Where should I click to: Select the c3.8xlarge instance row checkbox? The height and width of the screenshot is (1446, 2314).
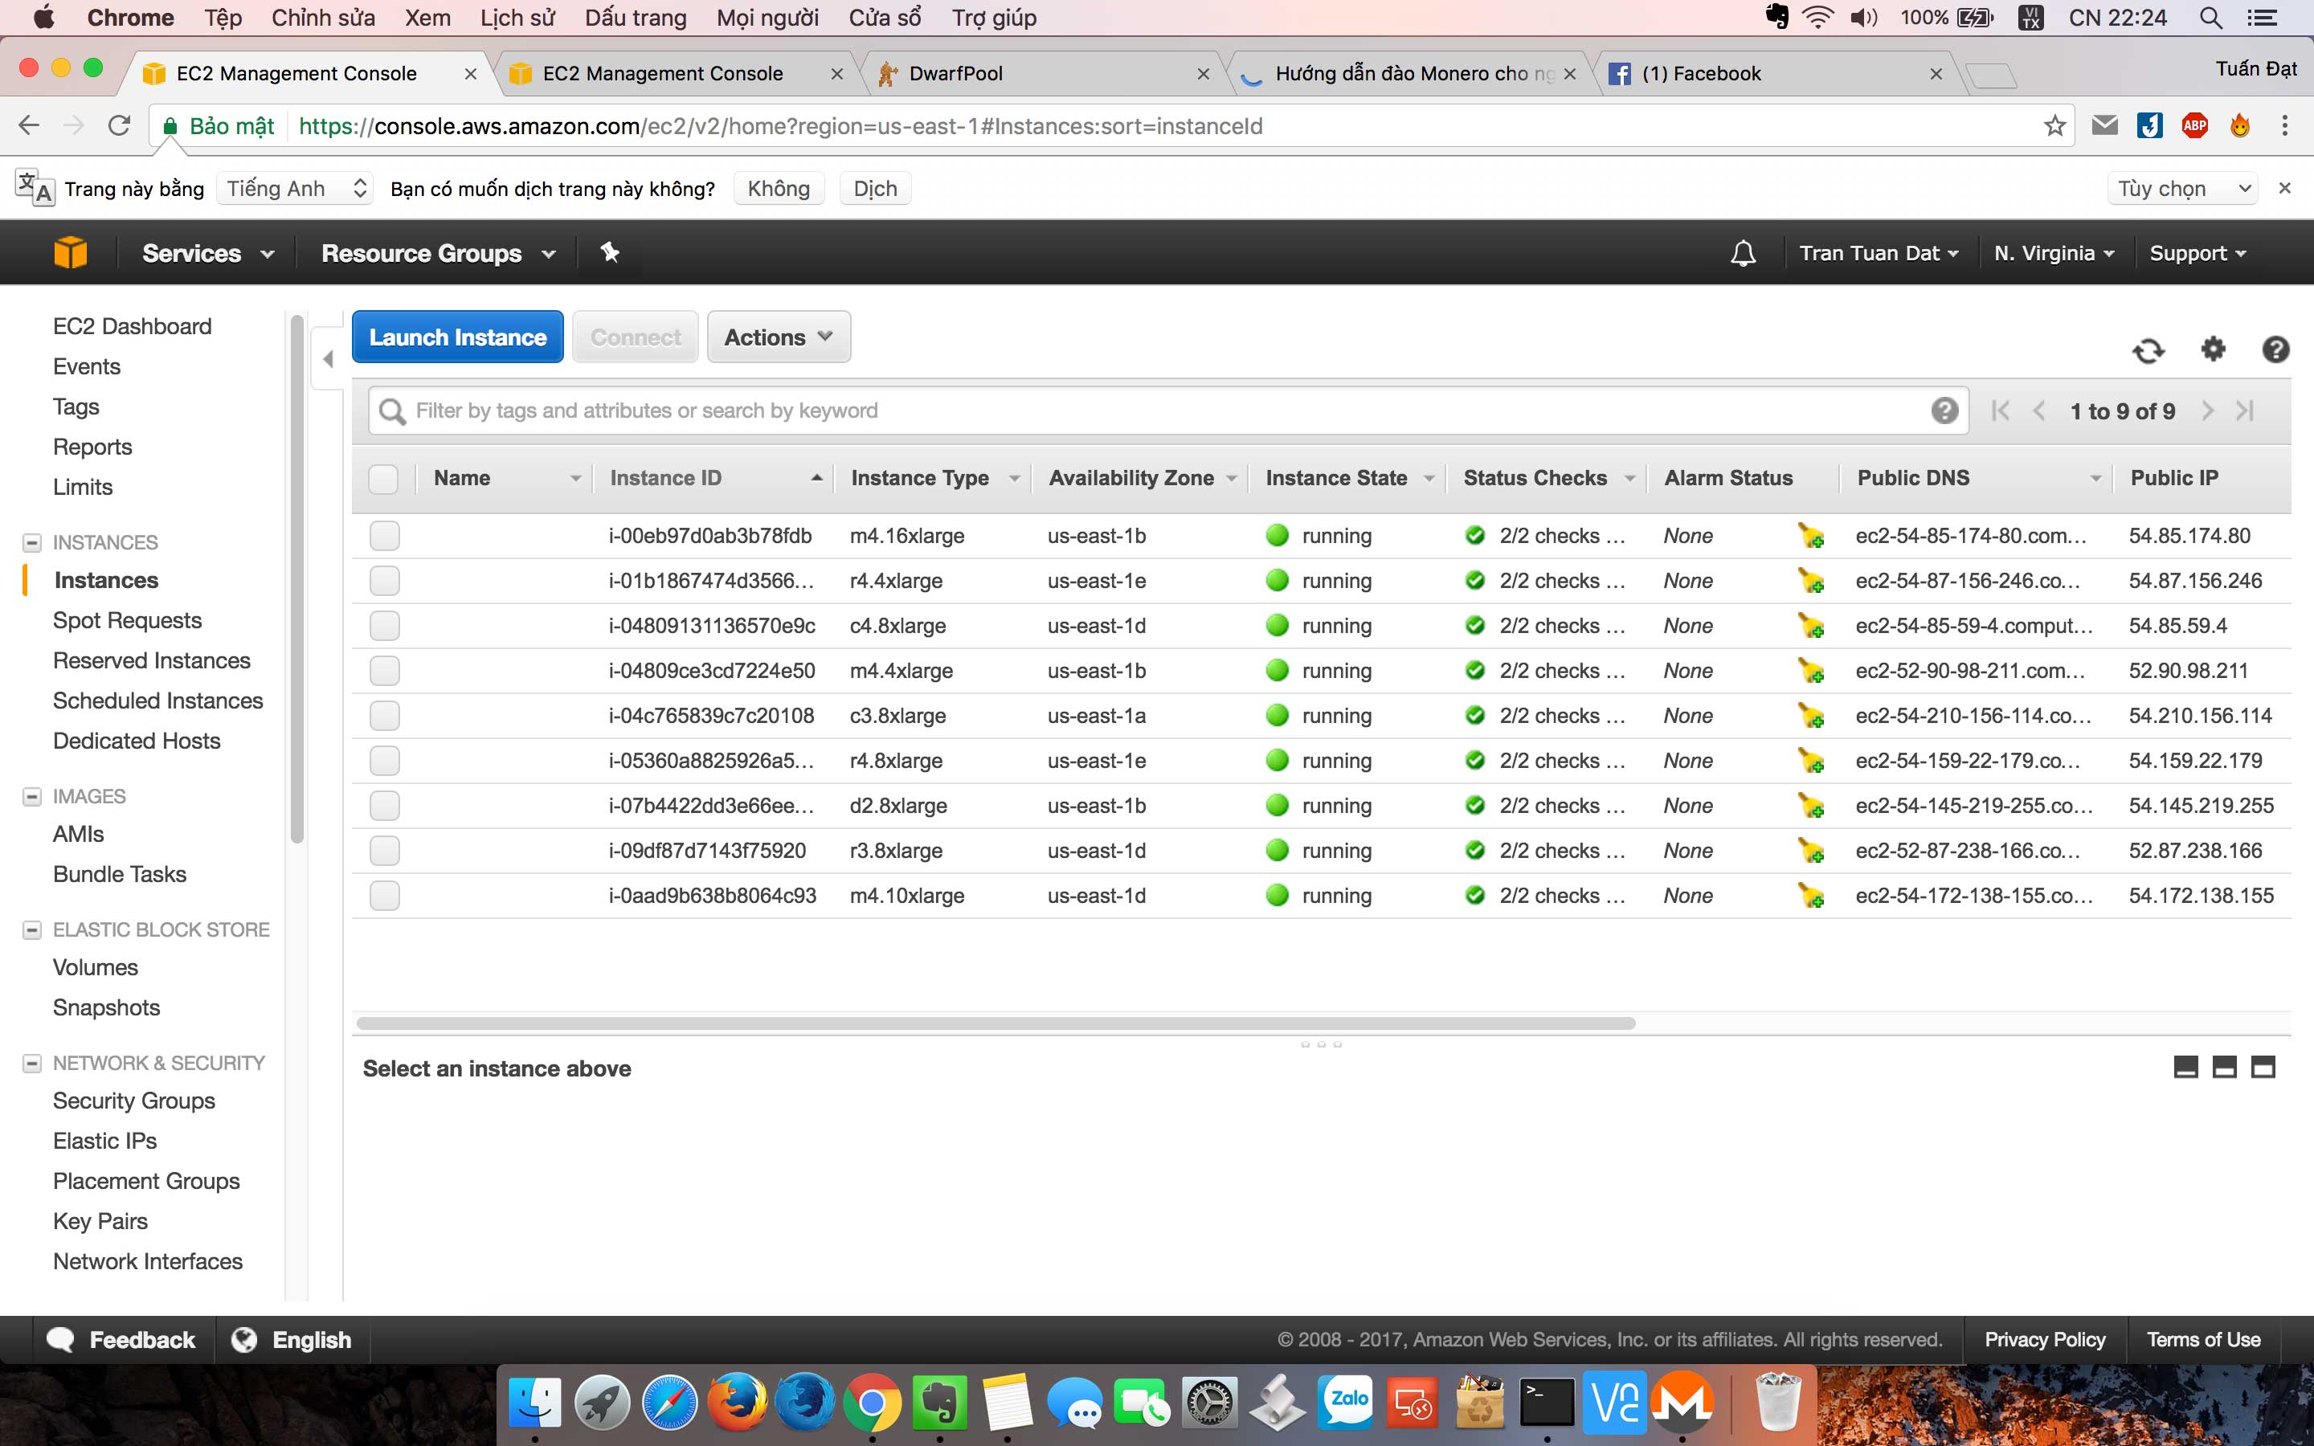[x=384, y=715]
